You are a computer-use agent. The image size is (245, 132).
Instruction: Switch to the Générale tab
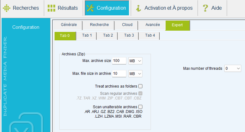tap(68, 25)
